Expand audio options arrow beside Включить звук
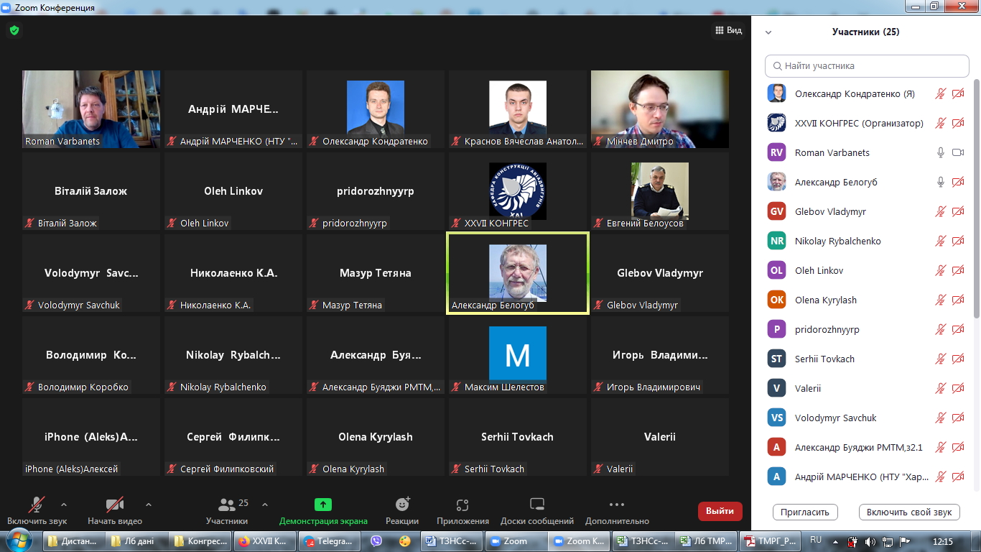Screen dimensions: 981x552 point(64,505)
